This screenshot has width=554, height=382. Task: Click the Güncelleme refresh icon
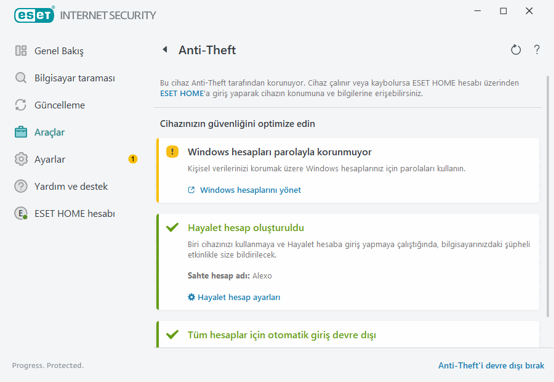[20, 105]
